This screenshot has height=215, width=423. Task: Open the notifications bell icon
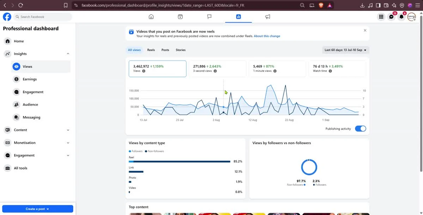click(401, 17)
